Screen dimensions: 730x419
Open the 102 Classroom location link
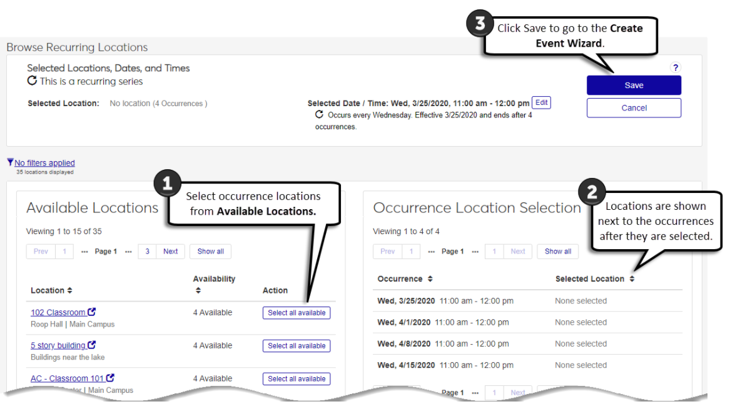point(58,313)
